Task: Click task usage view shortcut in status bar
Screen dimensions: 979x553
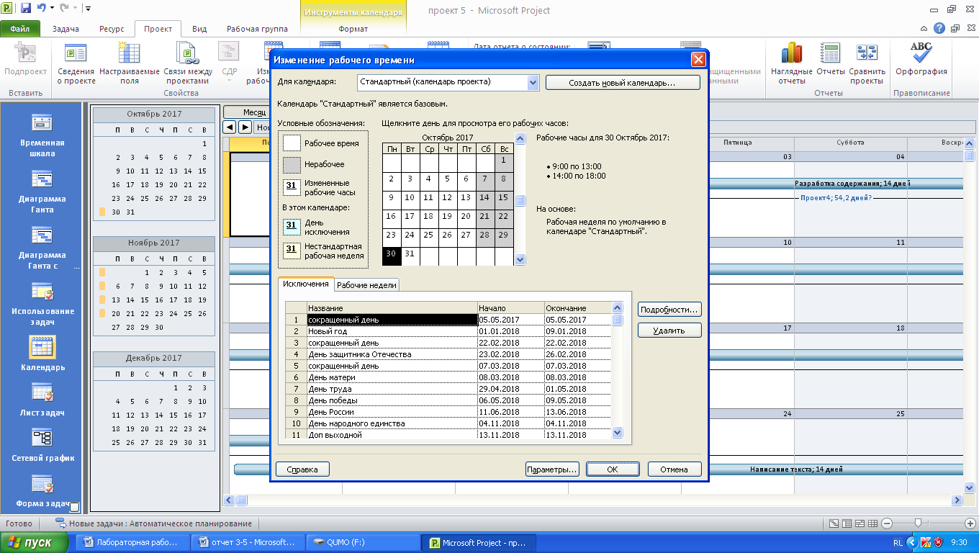Action: [x=847, y=523]
